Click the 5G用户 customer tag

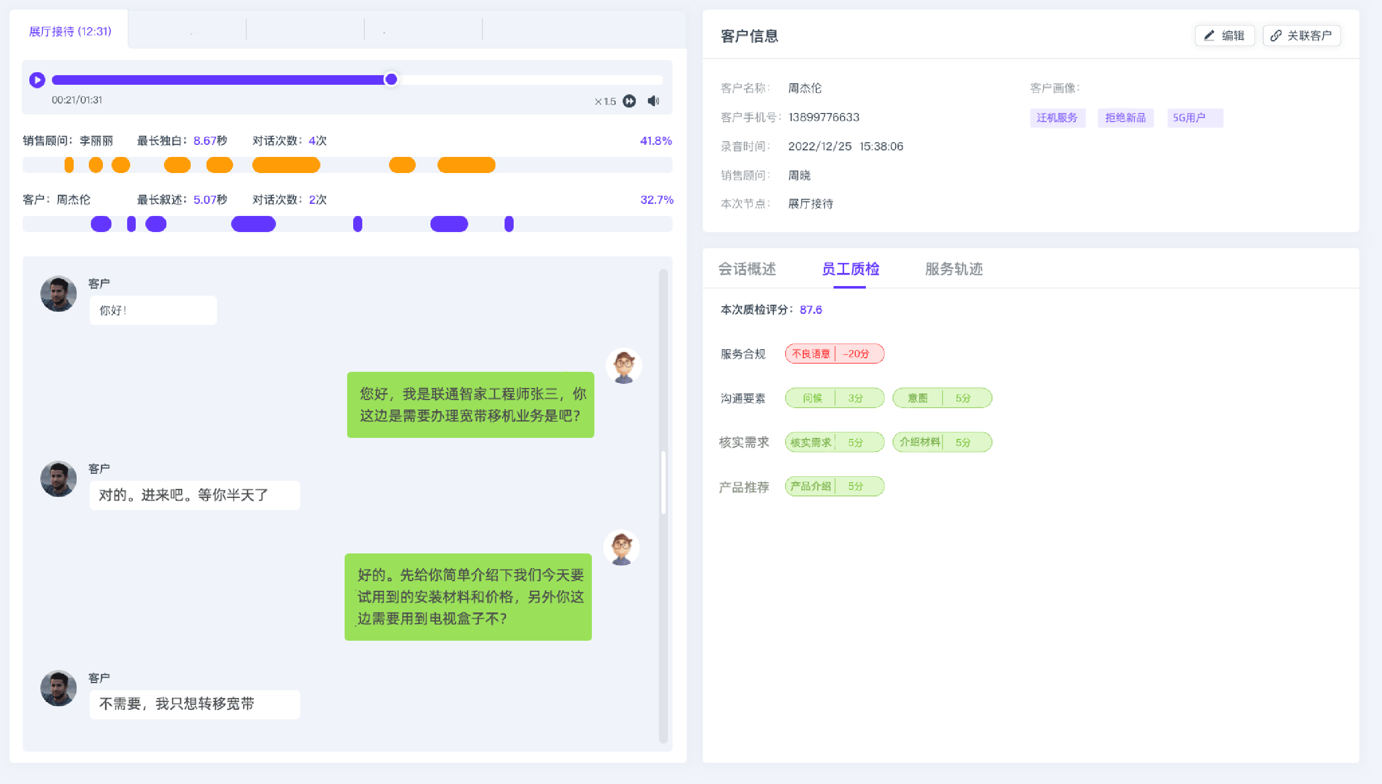point(1194,118)
